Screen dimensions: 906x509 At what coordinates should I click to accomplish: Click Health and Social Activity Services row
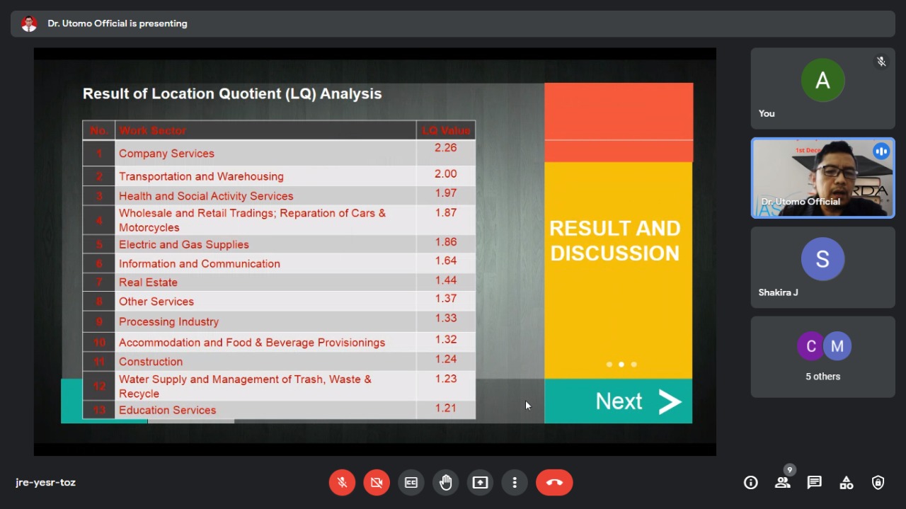coord(279,196)
